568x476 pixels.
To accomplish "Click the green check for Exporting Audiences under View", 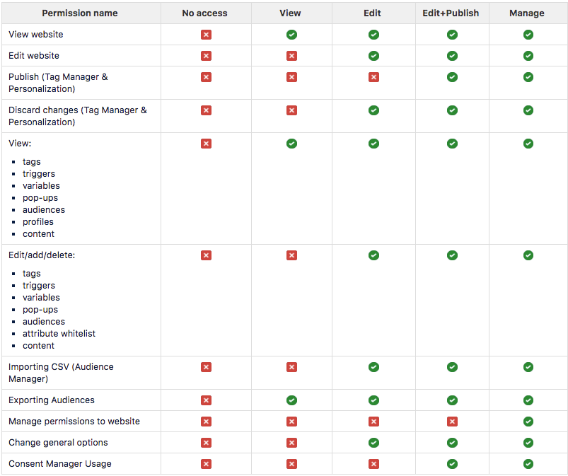I will [291, 400].
